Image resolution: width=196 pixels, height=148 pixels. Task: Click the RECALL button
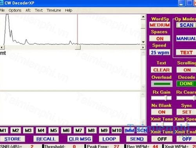click(x=46, y=139)
